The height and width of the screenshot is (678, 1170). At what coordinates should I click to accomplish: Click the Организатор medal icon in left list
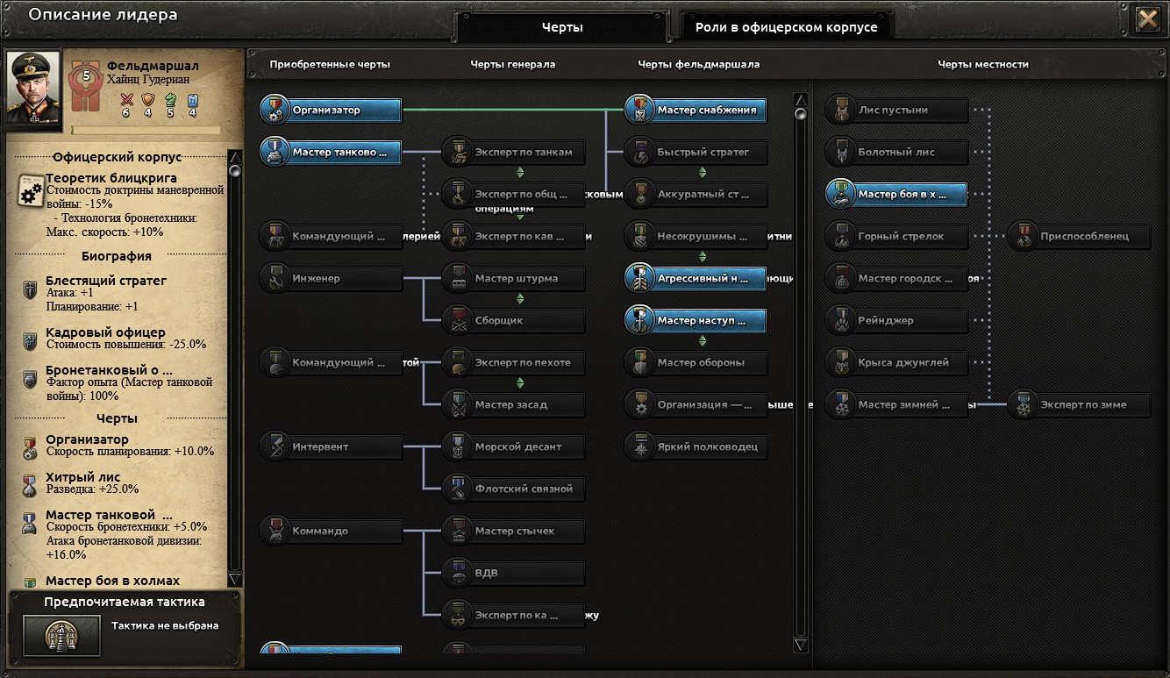pyautogui.click(x=31, y=447)
